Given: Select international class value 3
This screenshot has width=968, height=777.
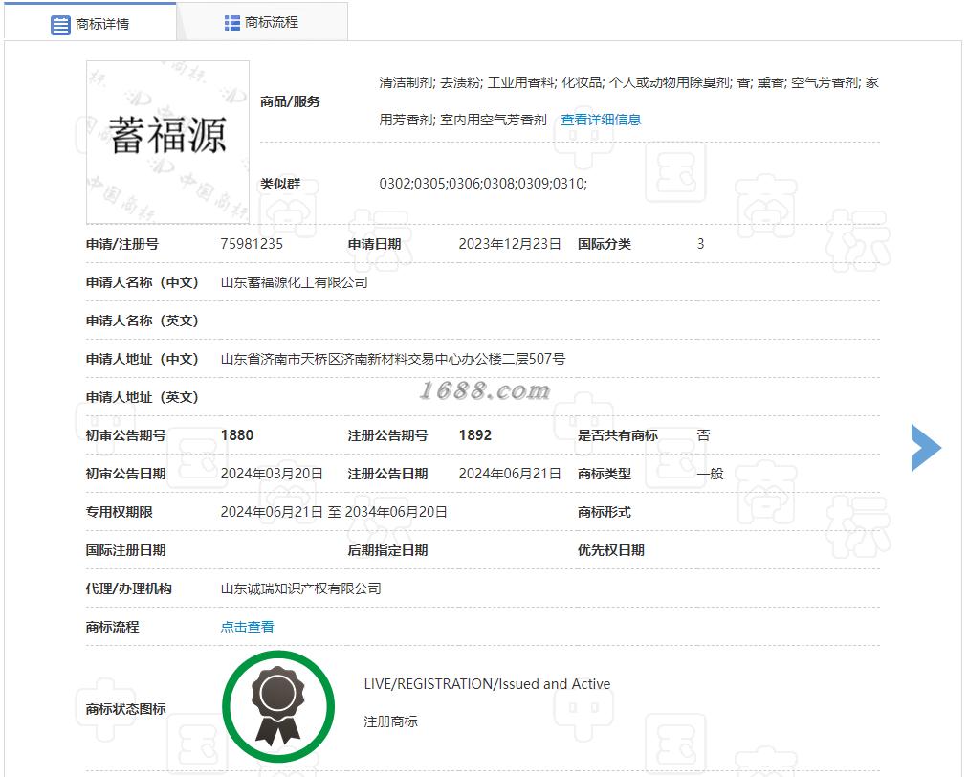Looking at the screenshot, I should pyautogui.click(x=701, y=244).
